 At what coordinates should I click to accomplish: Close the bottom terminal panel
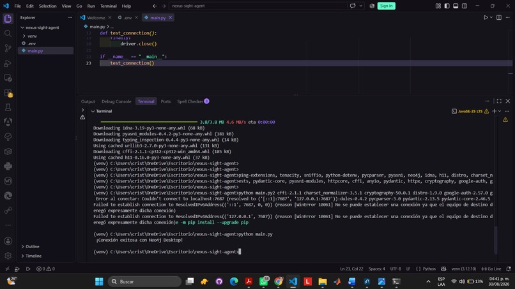click(x=508, y=101)
